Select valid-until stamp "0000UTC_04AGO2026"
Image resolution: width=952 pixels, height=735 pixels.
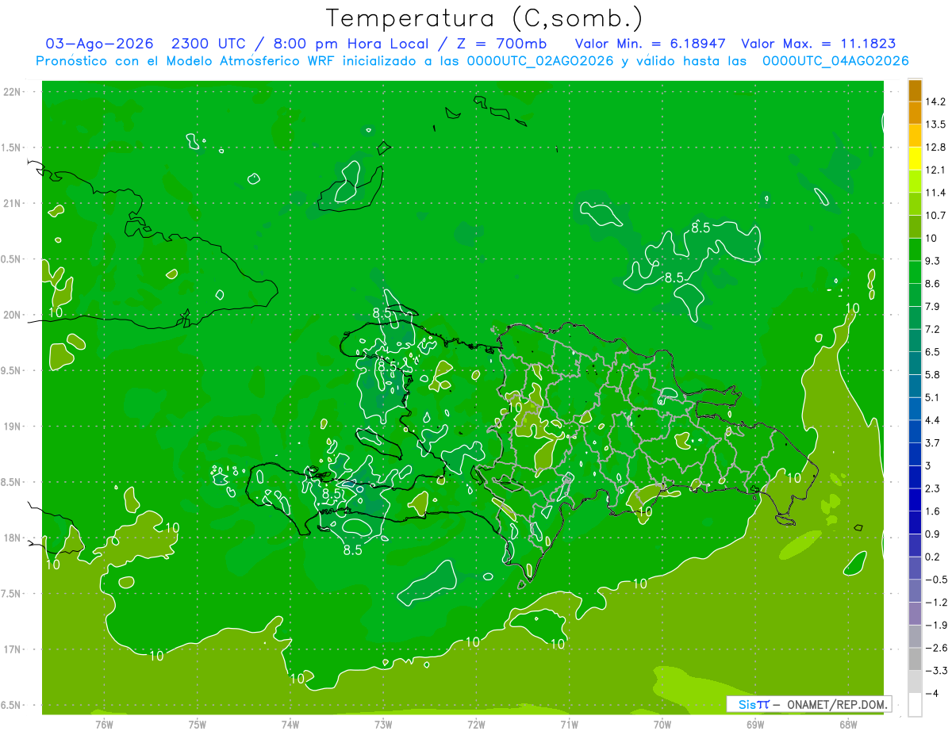pos(835,61)
